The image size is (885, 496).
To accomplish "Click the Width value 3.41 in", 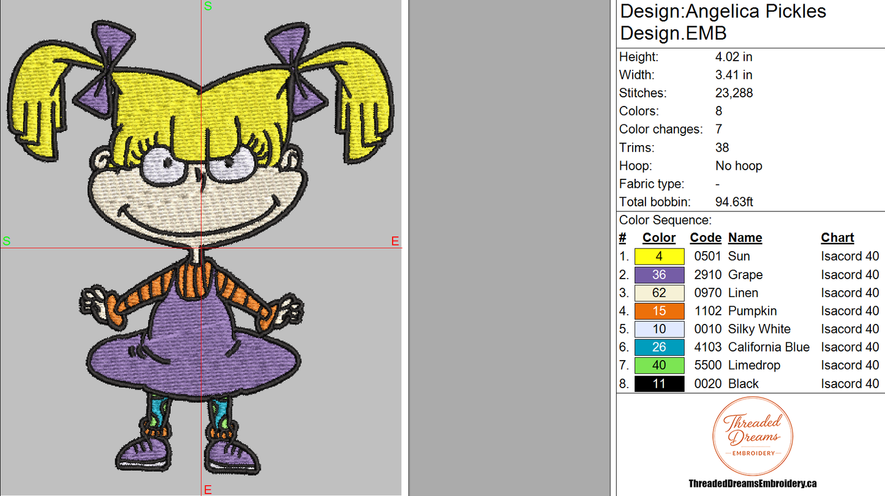I will pyautogui.click(x=734, y=75).
